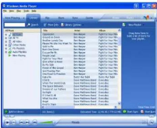Click inside the library search text box

coord(15,25)
